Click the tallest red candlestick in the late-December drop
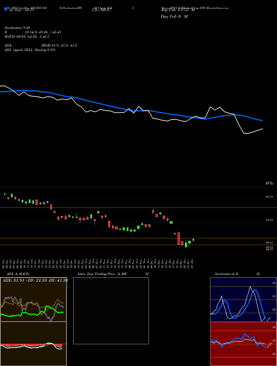Image resolution: width=277 pixels, height=366 pixels. (x=179, y=238)
